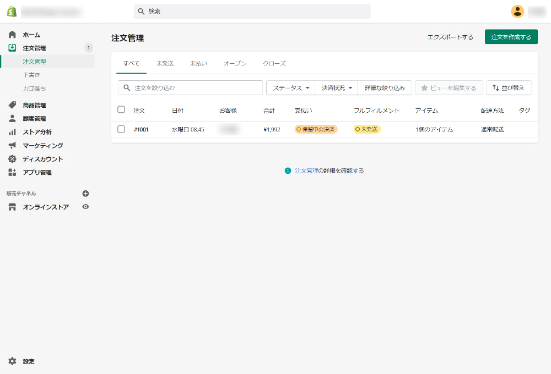Focus the 注文を絞り込む filter field
Screen dimensions: 551x374
(x=190, y=87)
